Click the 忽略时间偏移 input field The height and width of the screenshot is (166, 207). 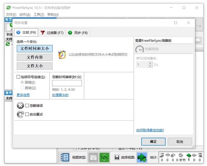point(67,83)
